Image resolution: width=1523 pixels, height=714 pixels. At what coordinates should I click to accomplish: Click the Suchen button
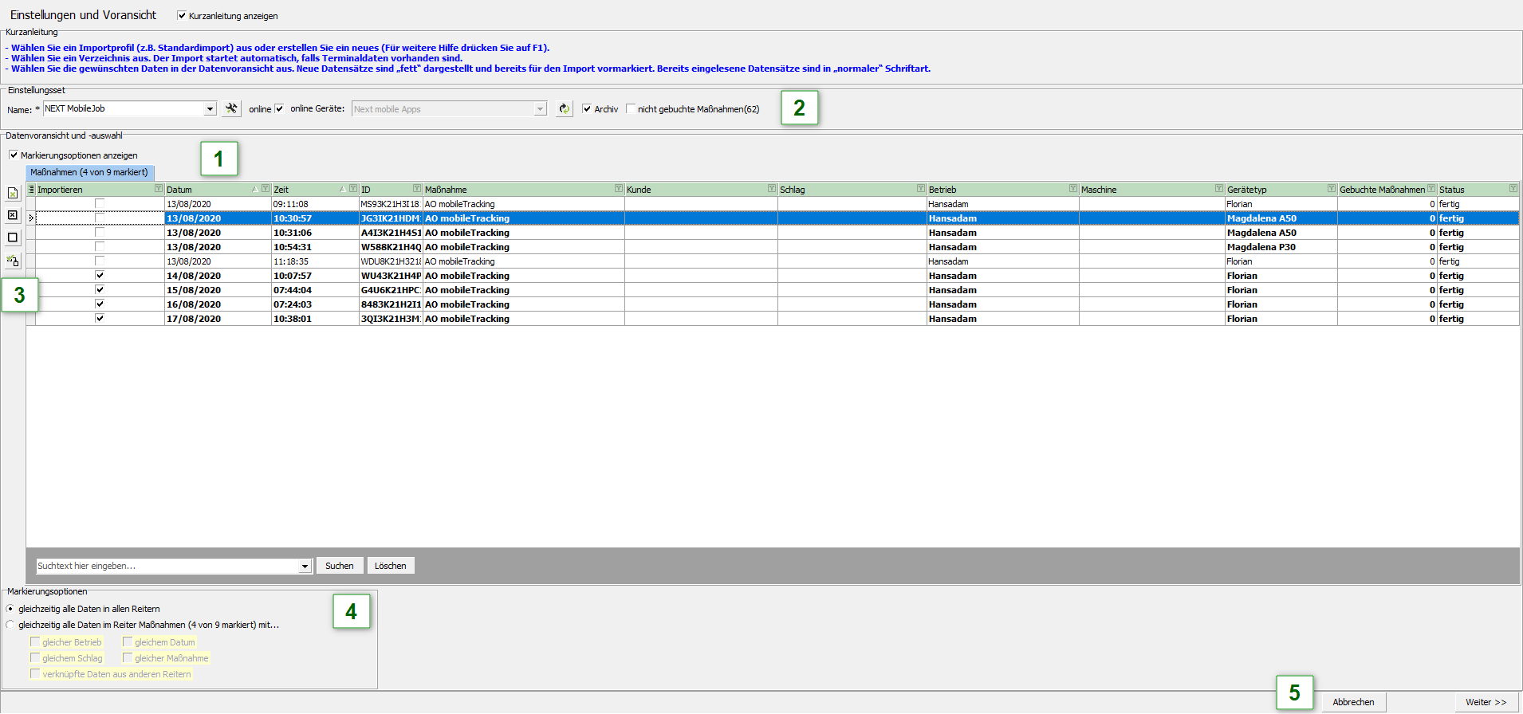tap(340, 566)
